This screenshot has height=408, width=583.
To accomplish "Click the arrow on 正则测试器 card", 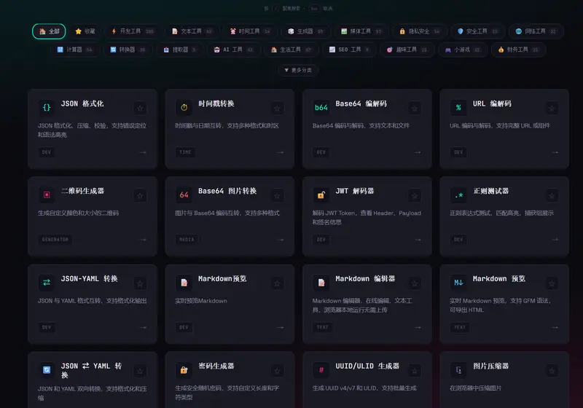I will (x=555, y=240).
